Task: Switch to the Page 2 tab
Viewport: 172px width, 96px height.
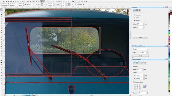Action: [x=34, y=95]
